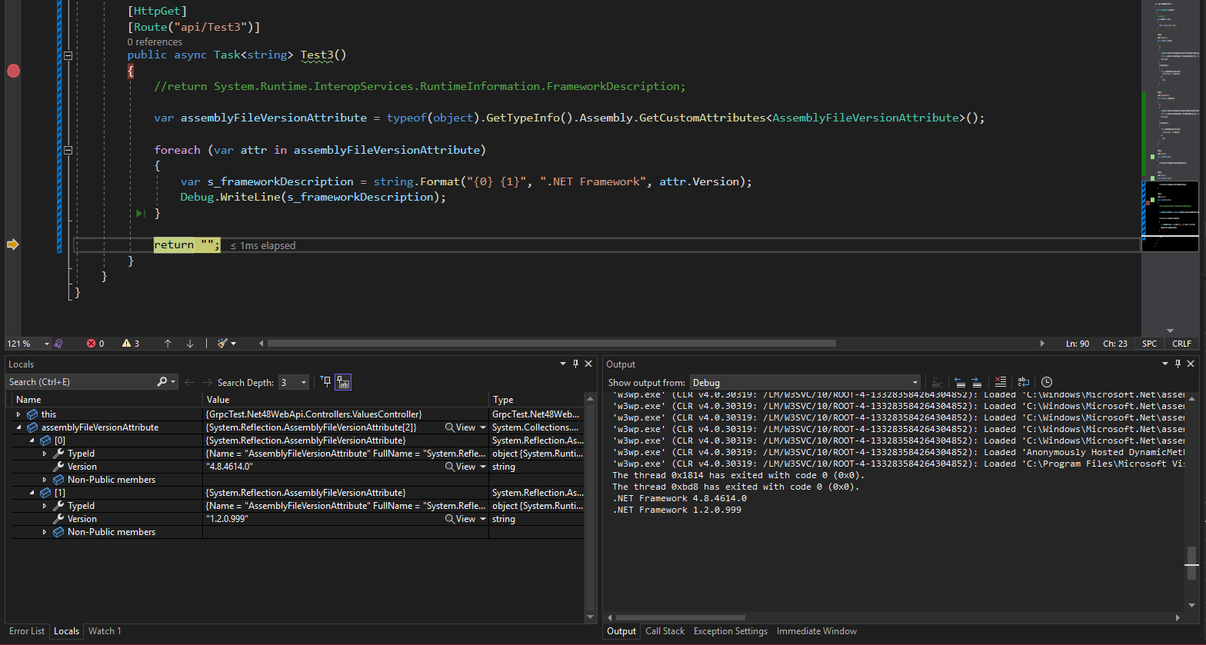Viewport: 1206px width, 645px height.
Task: Open the Show output from dropdown
Action: (x=804, y=382)
